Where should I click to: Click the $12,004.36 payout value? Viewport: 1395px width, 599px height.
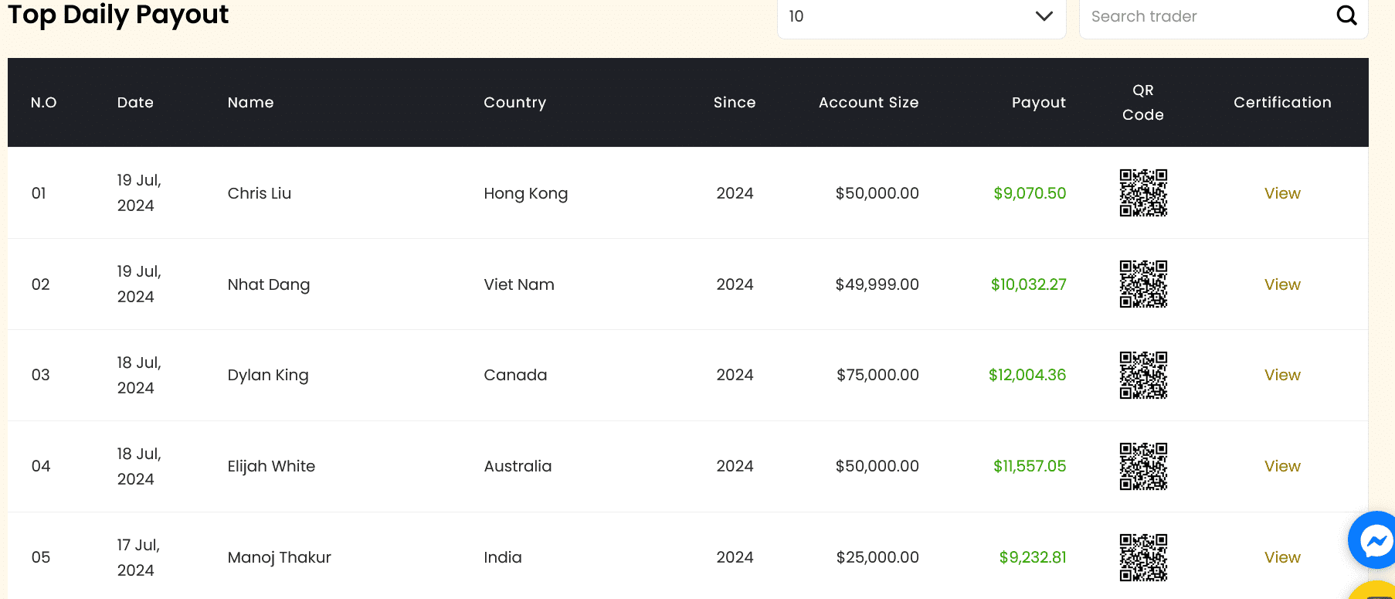1027,375
